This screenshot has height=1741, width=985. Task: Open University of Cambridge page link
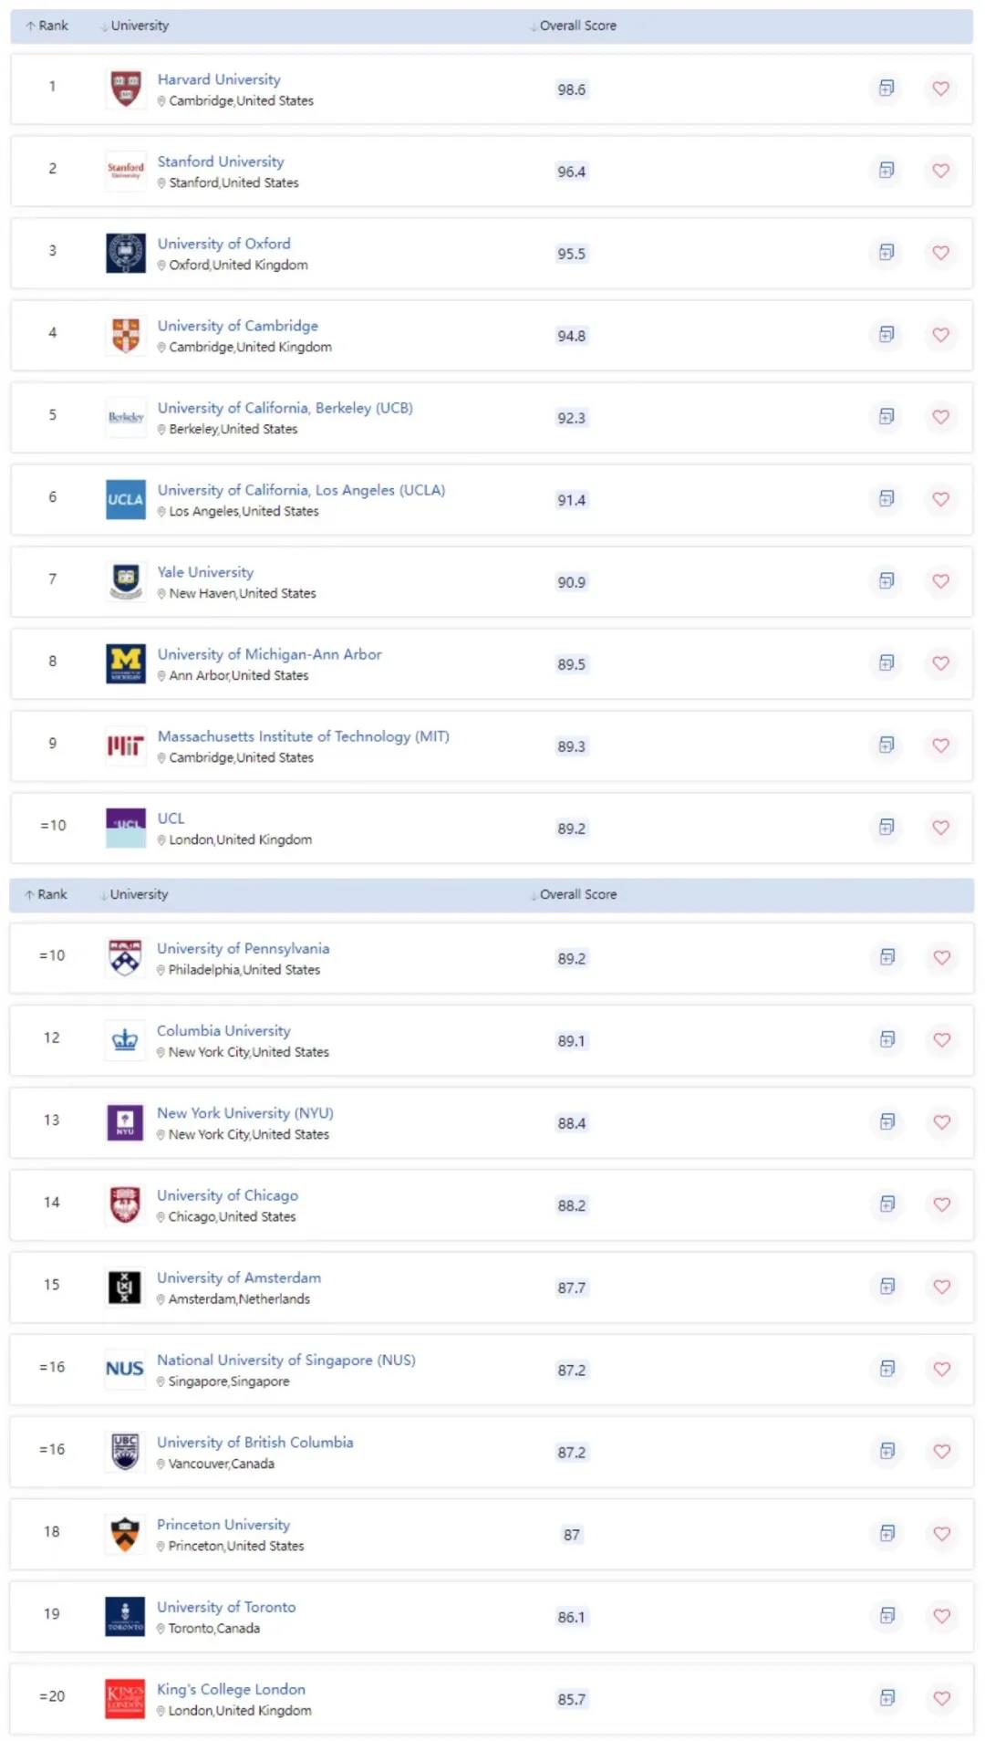tap(237, 326)
